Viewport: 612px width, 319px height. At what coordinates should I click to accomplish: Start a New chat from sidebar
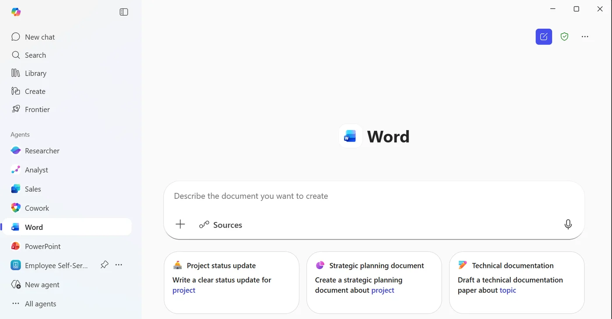[66, 37]
